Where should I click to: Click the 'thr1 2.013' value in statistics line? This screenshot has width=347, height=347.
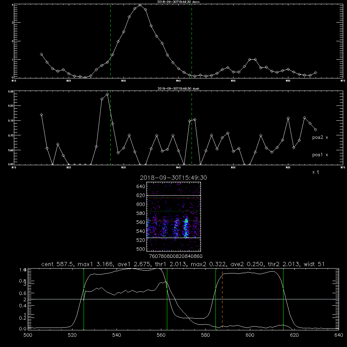tap(172, 264)
